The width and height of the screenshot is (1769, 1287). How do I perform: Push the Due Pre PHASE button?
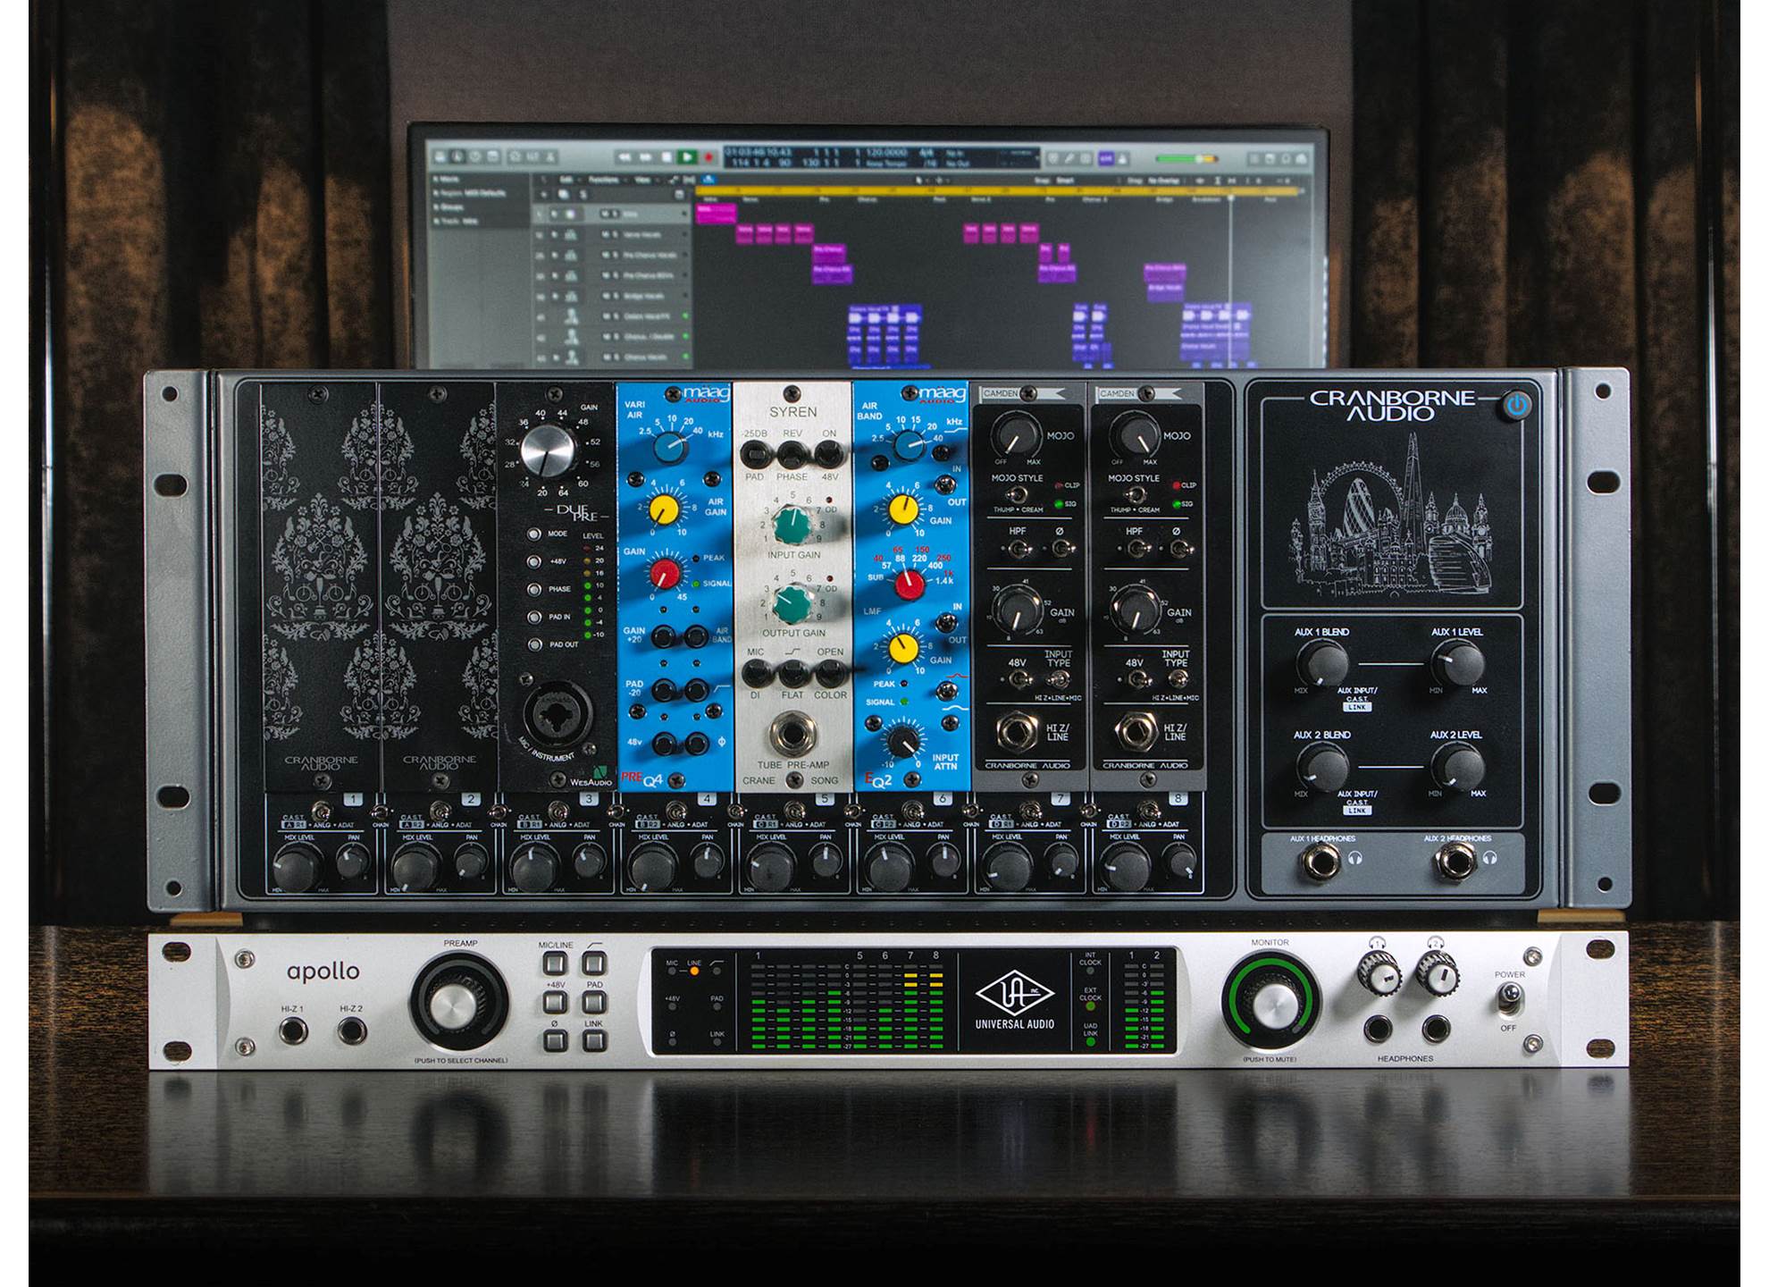(x=534, y=589)
